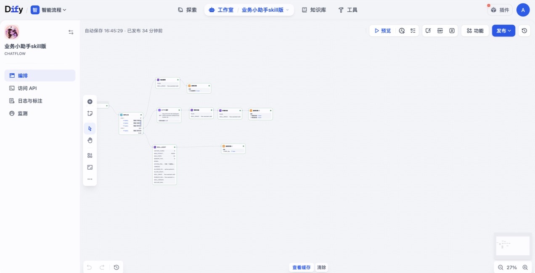Click the 查看缓存 button
535x273 pixels.
pos(301,268)
